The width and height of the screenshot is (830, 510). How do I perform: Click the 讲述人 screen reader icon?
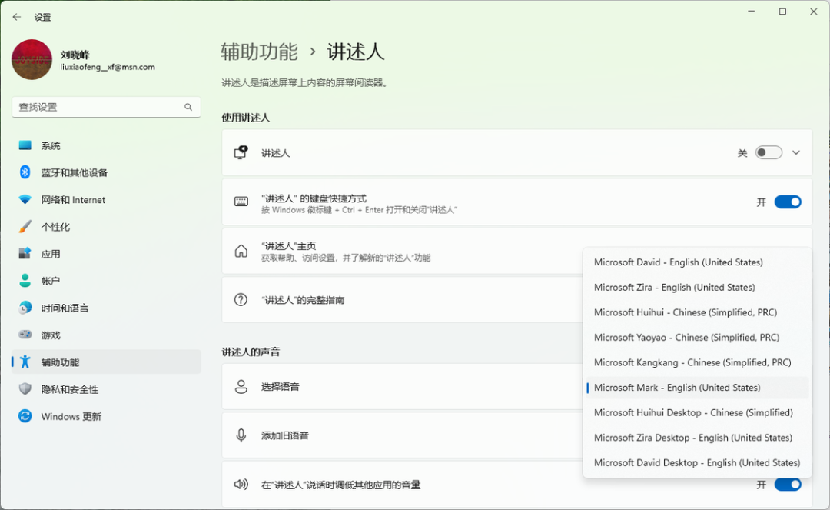point(241,152)
